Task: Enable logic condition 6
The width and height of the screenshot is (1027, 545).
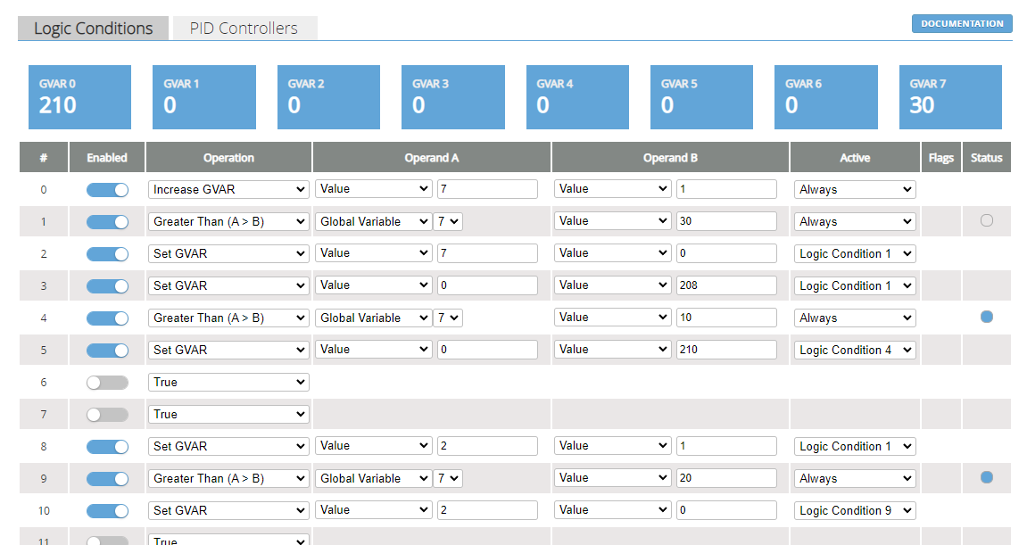Action: (x=107, y=382)
